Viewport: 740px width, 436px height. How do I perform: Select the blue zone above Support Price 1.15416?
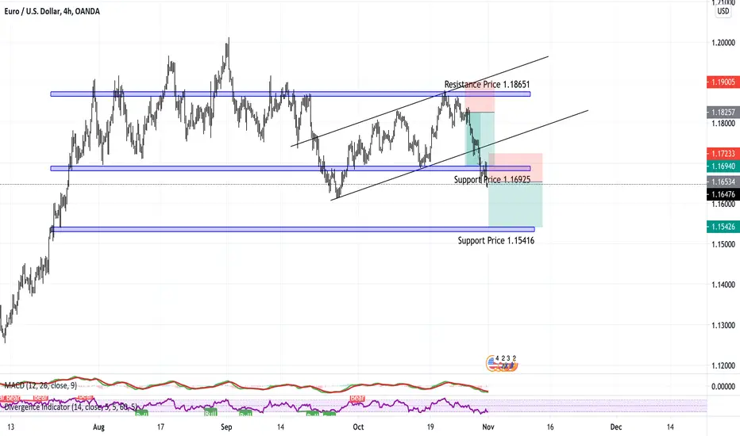(x=293, y=229)
